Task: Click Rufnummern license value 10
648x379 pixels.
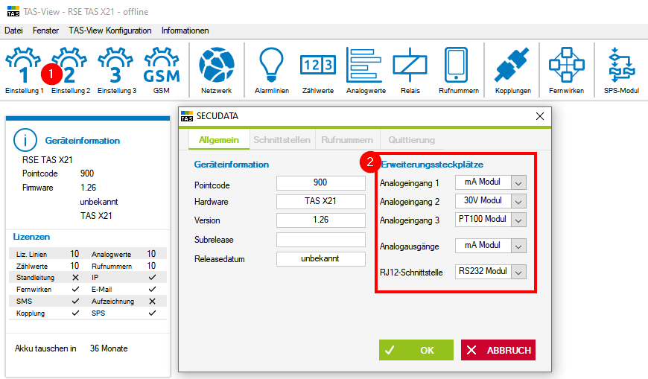Action: point(151,266)
